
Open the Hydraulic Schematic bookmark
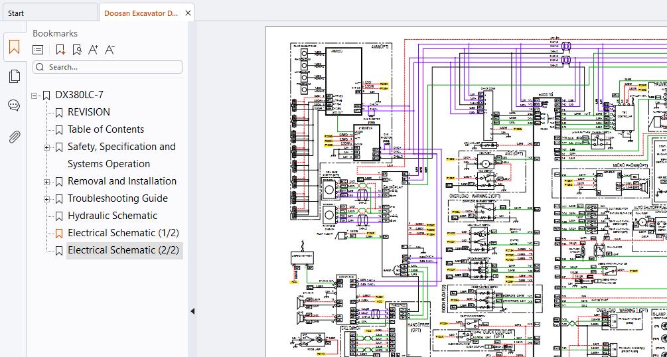point(112,216)
